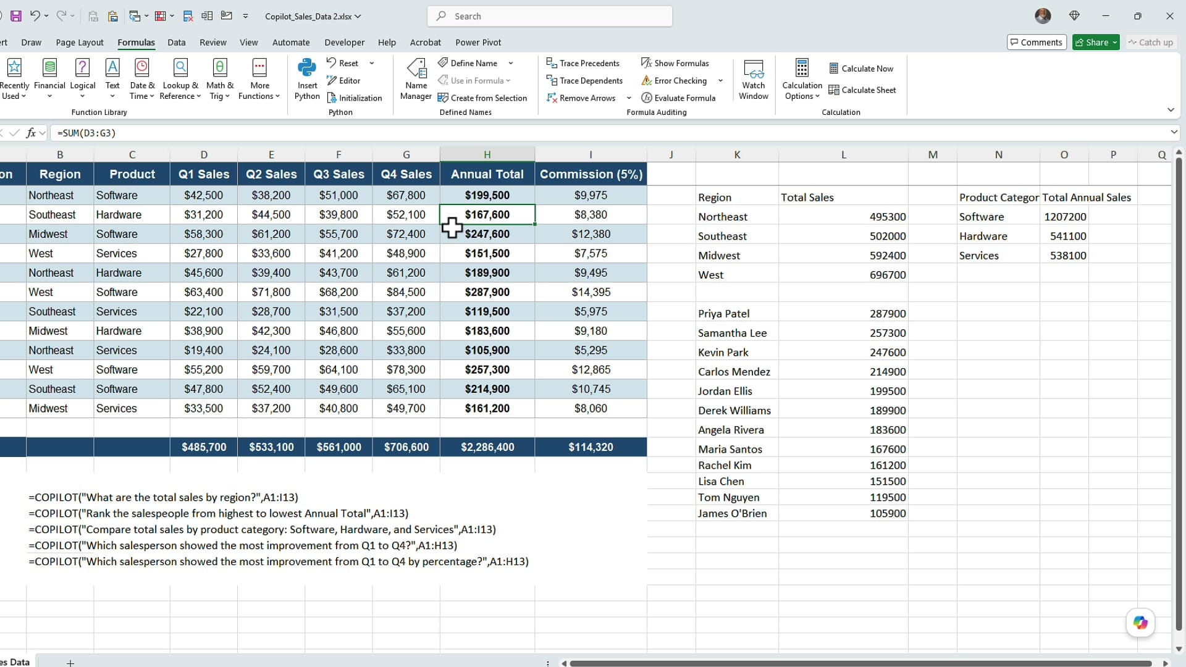
Task: Switch to the Data tab
Action: [x=176, y=42]
